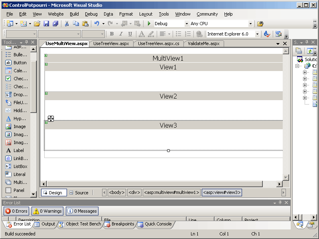Click the View2 header in designer

pos(168,96)
